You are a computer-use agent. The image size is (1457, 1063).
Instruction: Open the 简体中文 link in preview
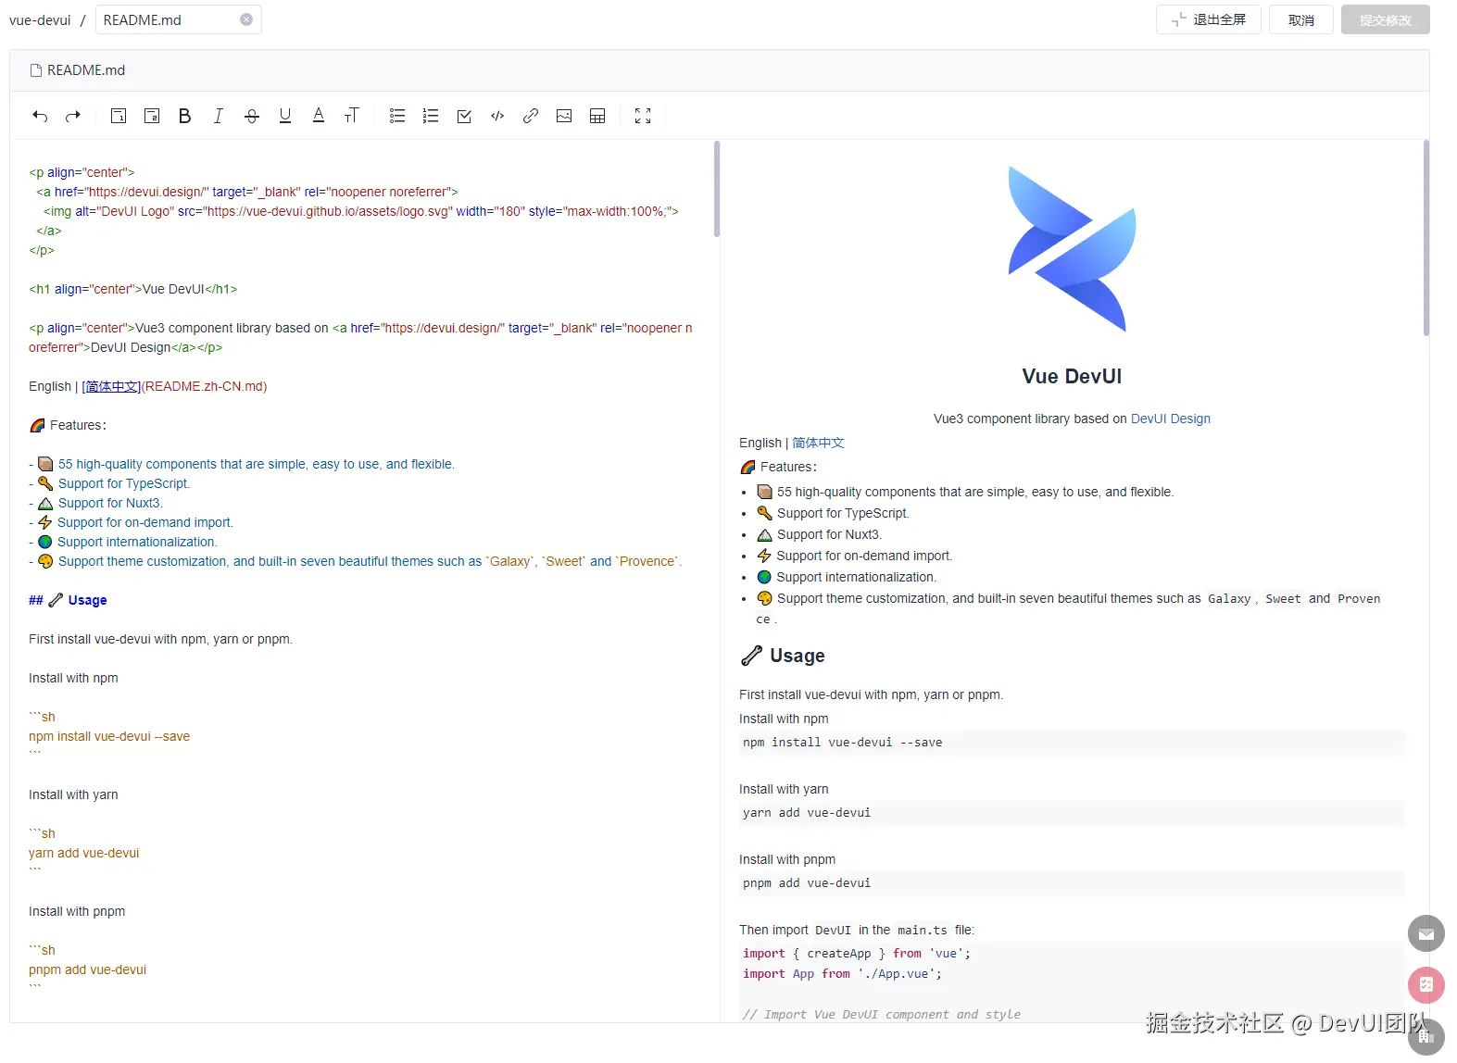(818, 443)
